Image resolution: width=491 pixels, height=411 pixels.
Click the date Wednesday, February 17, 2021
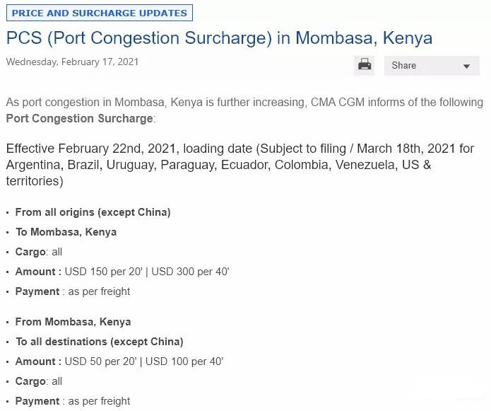[72, 62]
